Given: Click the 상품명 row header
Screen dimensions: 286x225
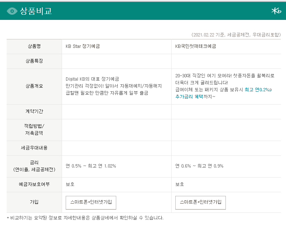Looking at the screenshot, I should 34,46.
